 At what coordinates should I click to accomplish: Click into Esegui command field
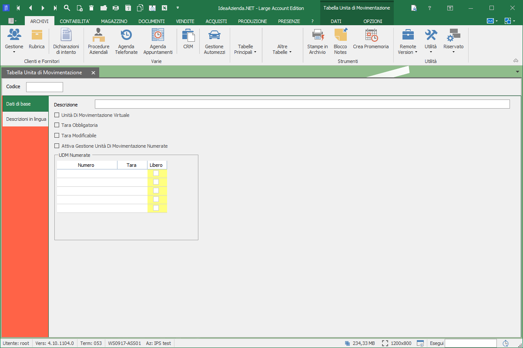pyautogui.click(x=471, y=343)
